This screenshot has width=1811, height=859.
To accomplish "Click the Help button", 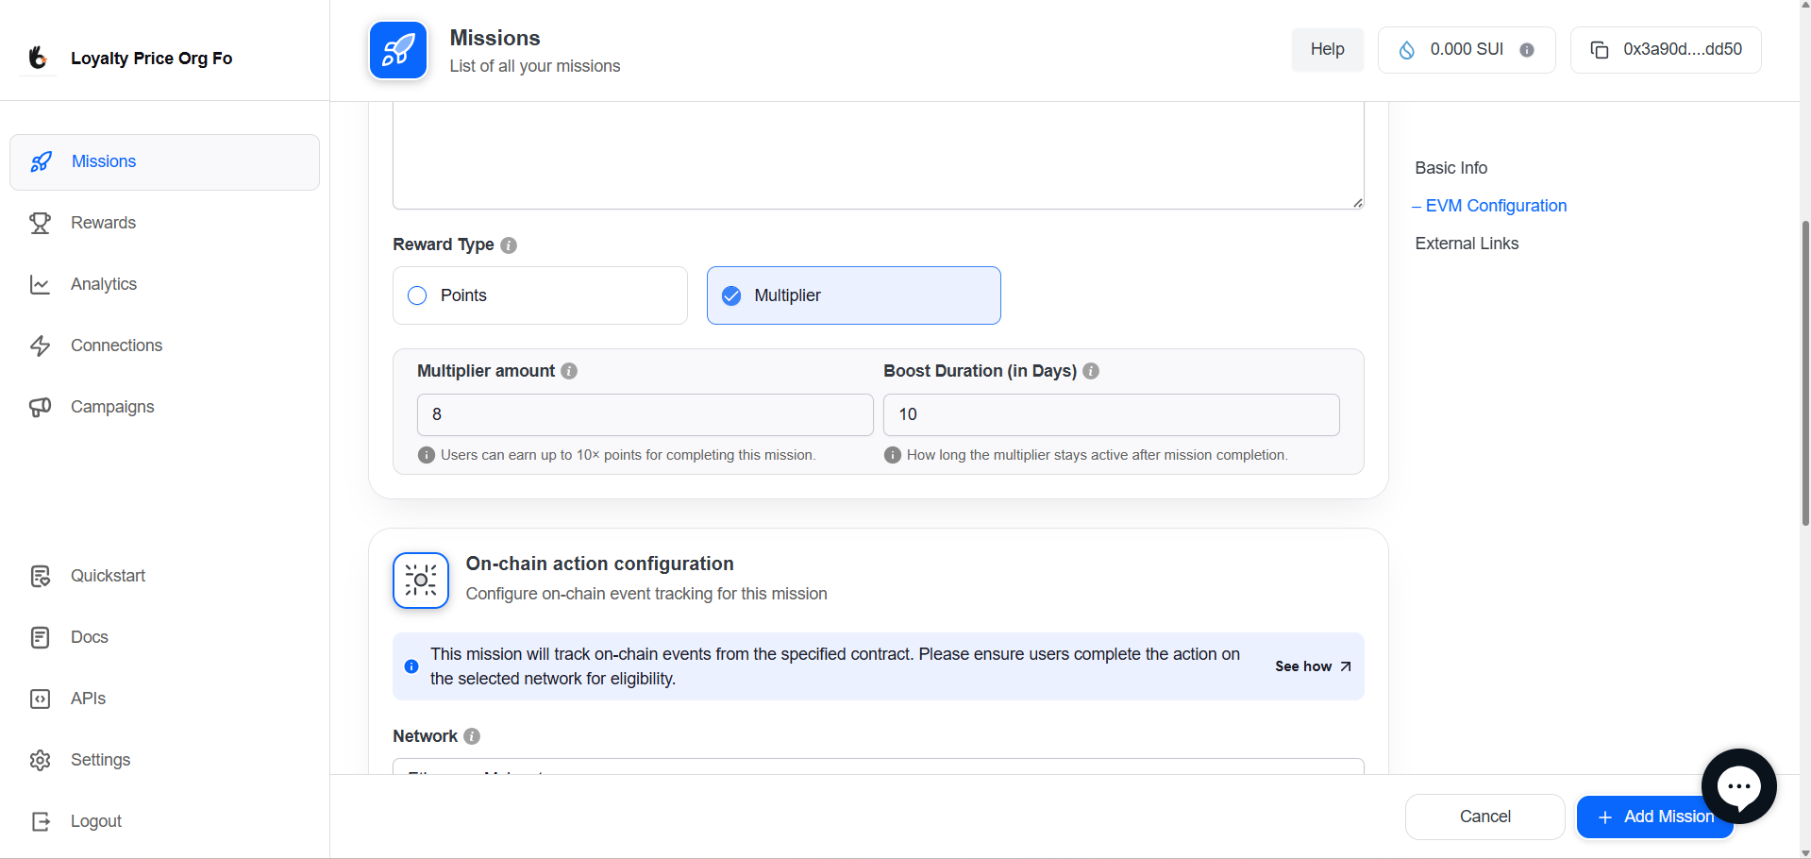I will [x=1327, y=50].
